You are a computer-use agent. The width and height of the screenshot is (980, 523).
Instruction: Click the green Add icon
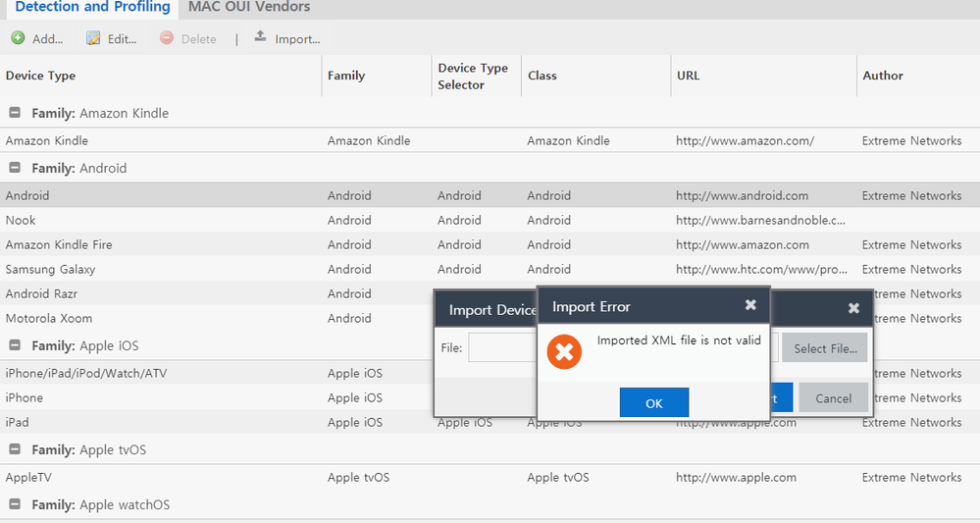[x=18, y=38]
